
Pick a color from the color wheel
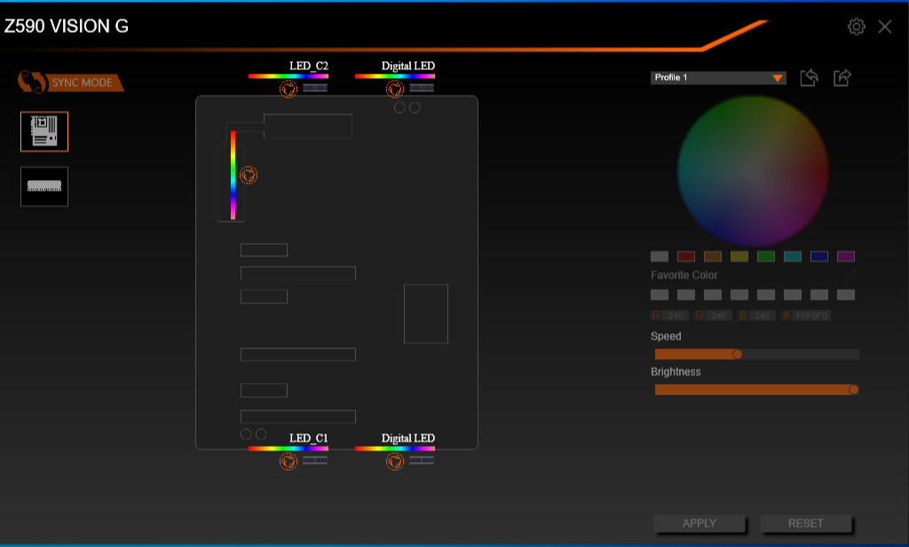753,171
